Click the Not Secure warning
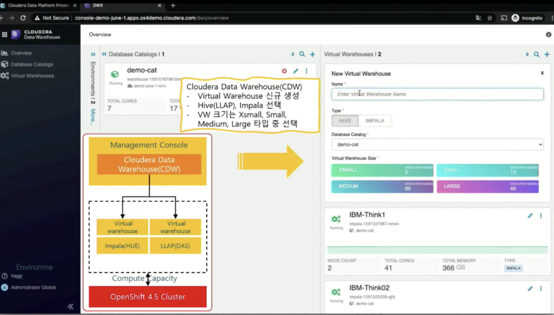This screenshot has height=315, width=554. 51,18
